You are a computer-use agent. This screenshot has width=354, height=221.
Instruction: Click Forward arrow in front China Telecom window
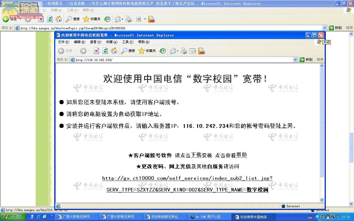(83, 51)
